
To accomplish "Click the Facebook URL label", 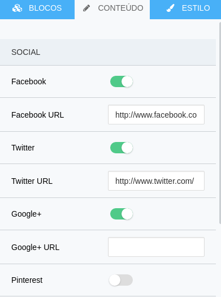I will [x=38, y=115].
